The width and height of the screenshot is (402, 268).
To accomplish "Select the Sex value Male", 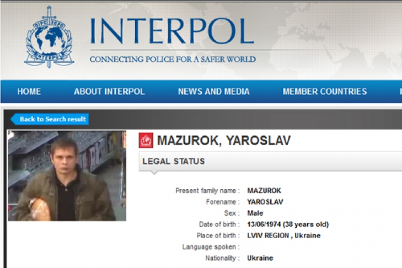I will (255, 213).
